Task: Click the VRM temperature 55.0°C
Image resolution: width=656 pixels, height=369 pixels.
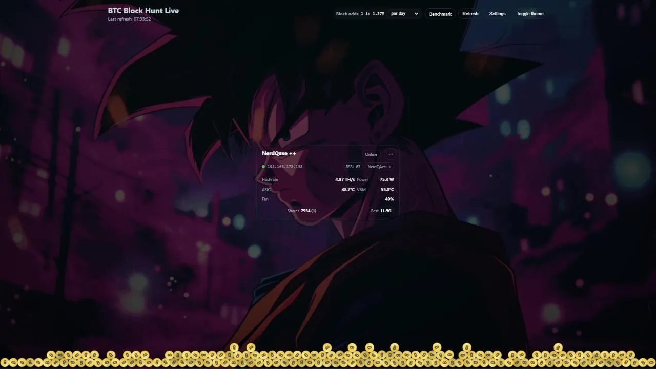Action: click(387, 190)
